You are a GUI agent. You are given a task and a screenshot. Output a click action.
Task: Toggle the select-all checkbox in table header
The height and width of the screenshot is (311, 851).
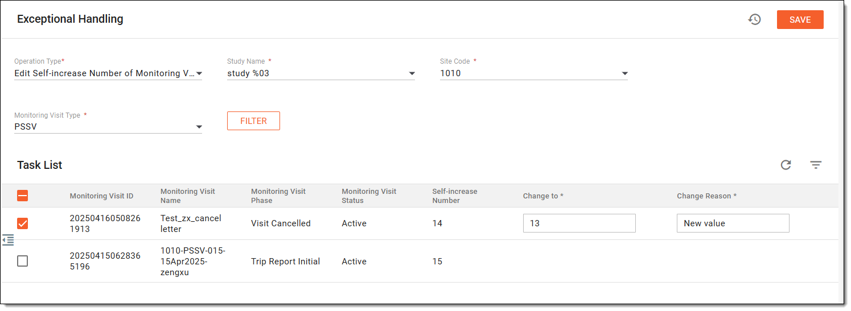pos(22,196)
